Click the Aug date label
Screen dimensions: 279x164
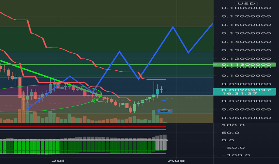176,161
